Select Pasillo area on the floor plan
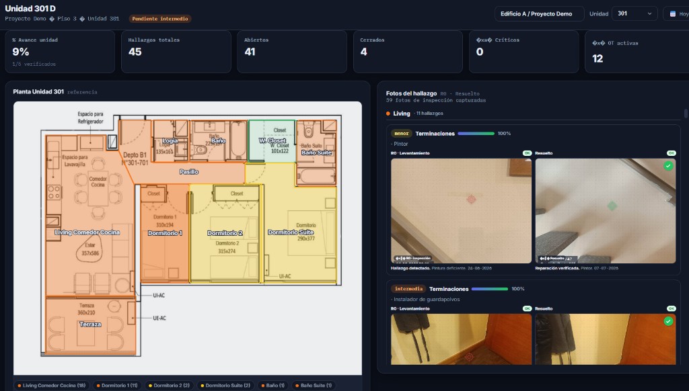 (x=188, y=172)
